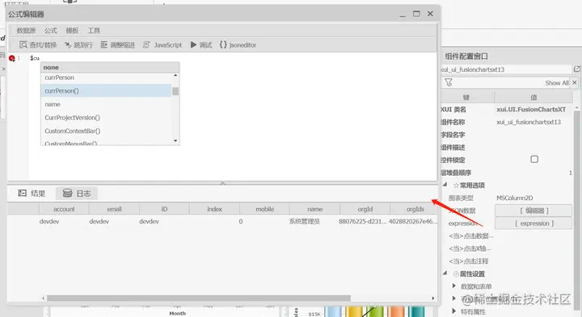Run the 调试 debug play button

tap(200, 45)
